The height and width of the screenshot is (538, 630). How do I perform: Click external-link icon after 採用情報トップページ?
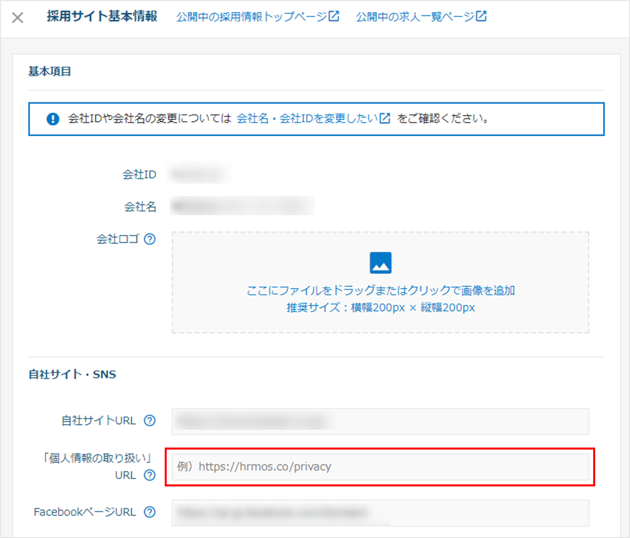pyautogui.click(x=334, y=16)
